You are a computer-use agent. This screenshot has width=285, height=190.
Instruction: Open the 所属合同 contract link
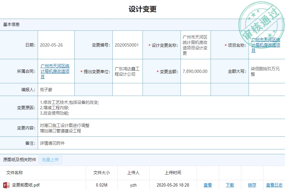point(55,71)
